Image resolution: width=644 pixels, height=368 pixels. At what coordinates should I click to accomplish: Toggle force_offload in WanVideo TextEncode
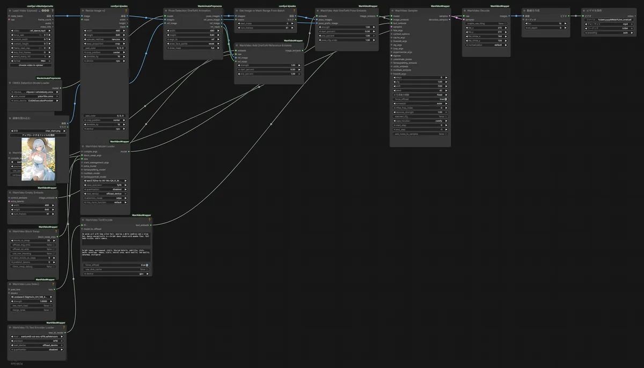point(116,265)
